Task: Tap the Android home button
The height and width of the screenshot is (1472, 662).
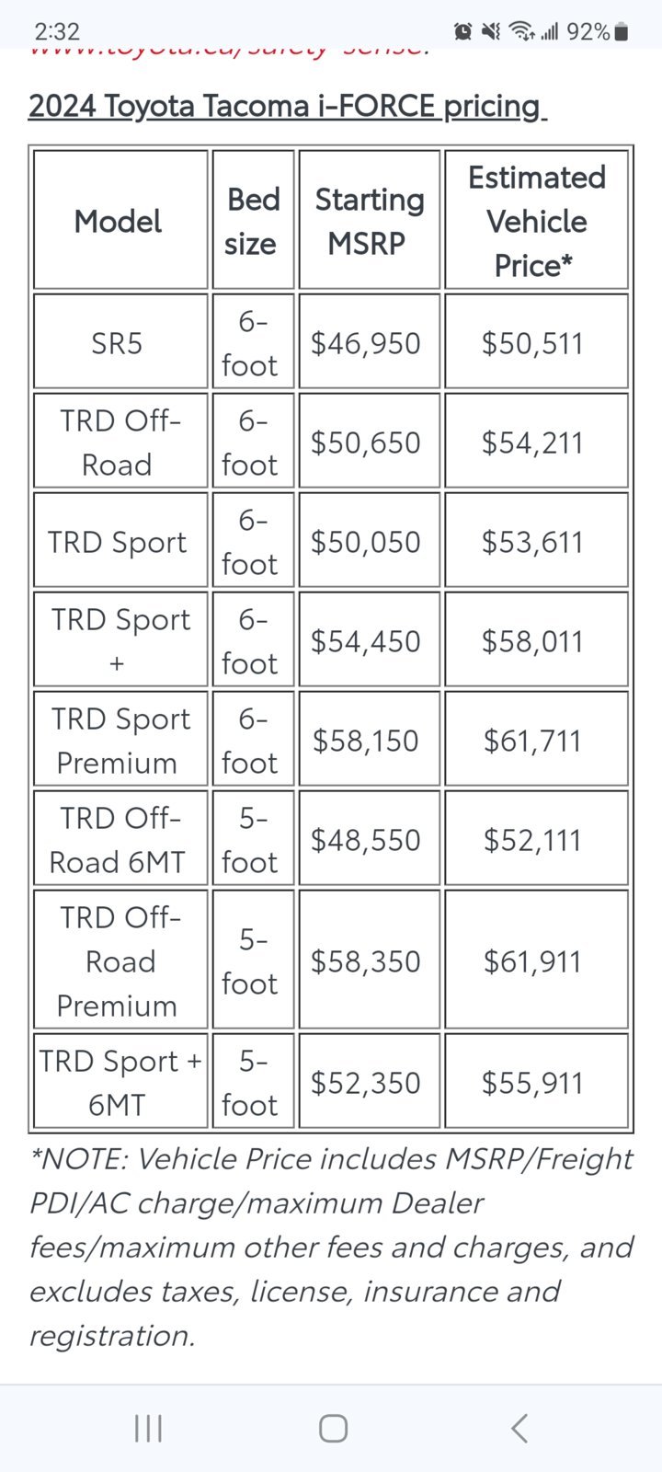Action: (333, 1429)
